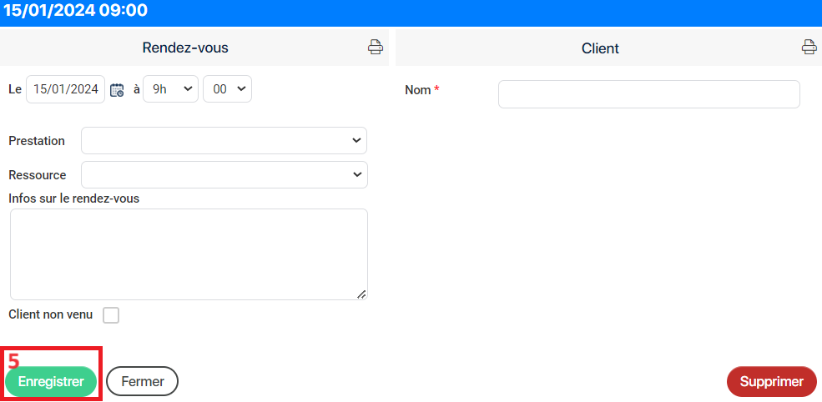Expand the Ressource dropdown

point(224,174)
